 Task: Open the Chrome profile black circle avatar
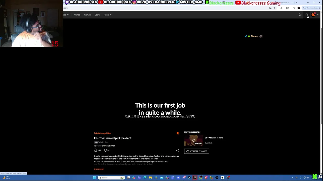click(x=299, y=8)
